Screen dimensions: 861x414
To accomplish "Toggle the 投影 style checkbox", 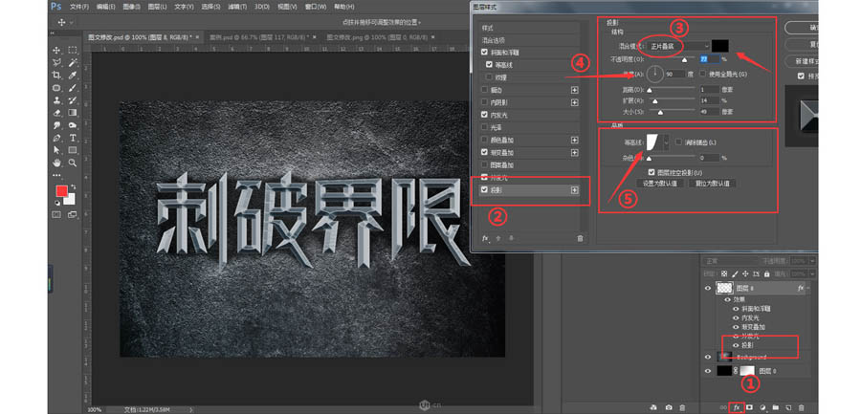I will click(x=484, y=190).
